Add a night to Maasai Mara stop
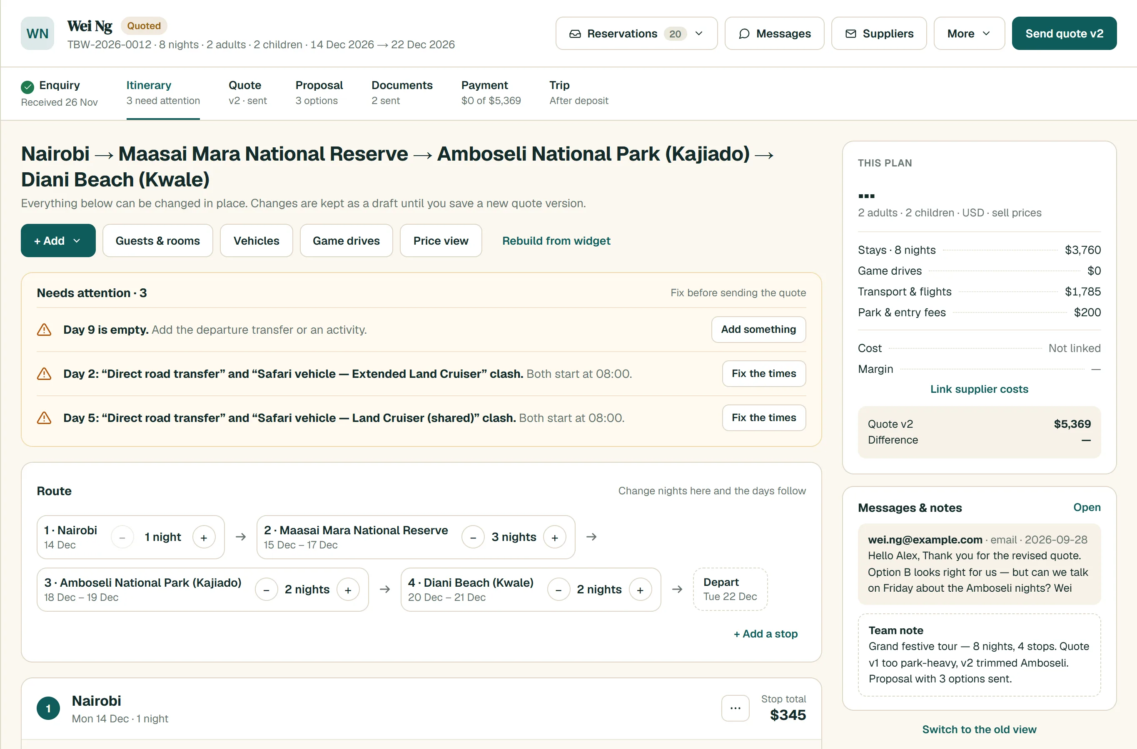Screen dimensions: 1137x749 click(x=555, y=537)
